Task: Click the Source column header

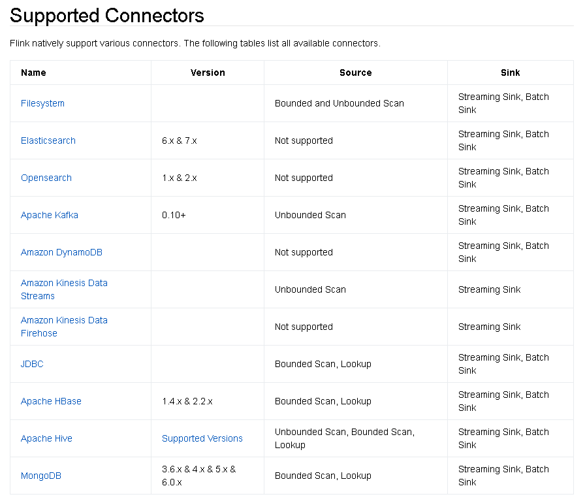Action: 356,73
